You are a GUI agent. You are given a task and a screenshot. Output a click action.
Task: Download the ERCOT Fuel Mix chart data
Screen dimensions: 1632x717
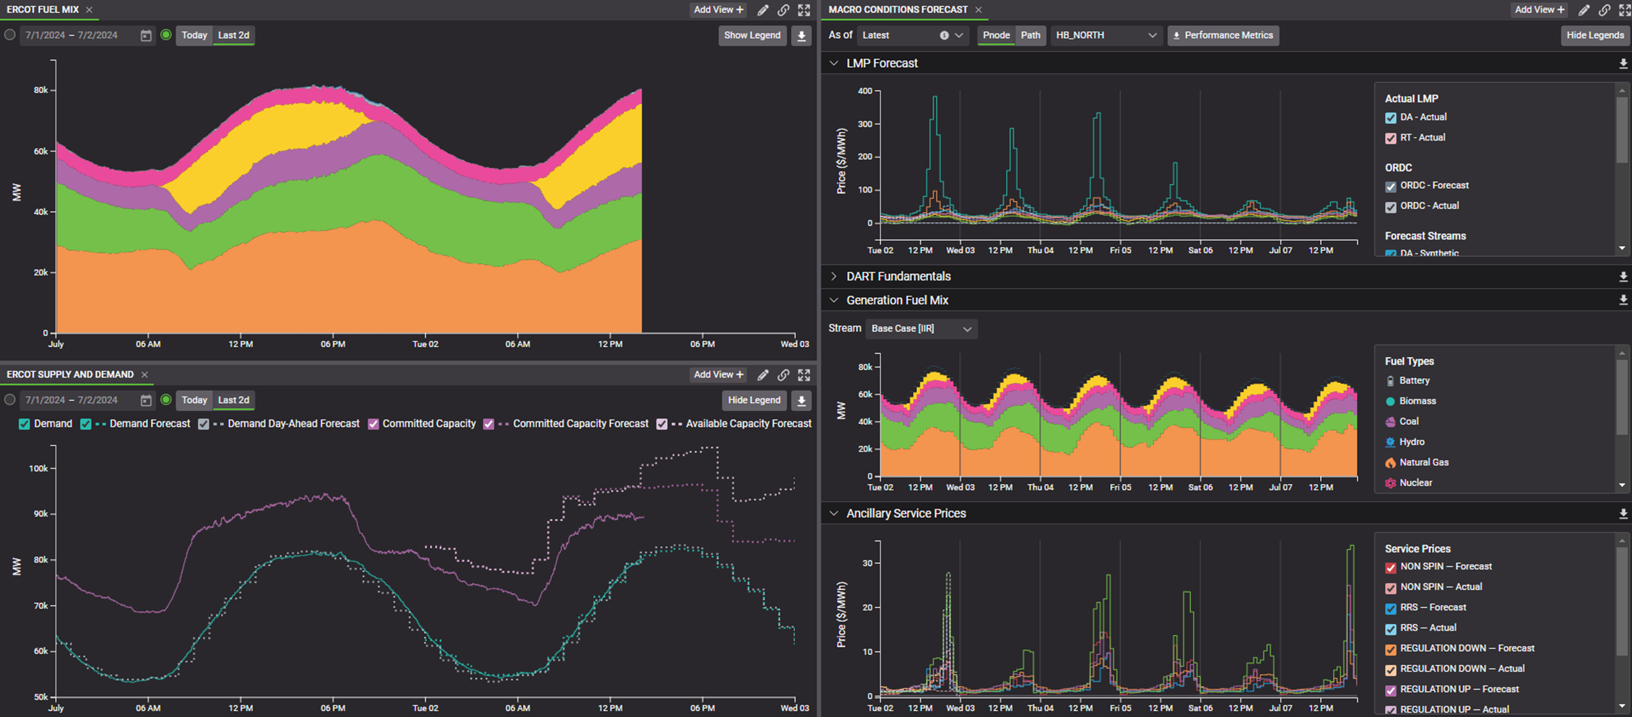point(802,35)
